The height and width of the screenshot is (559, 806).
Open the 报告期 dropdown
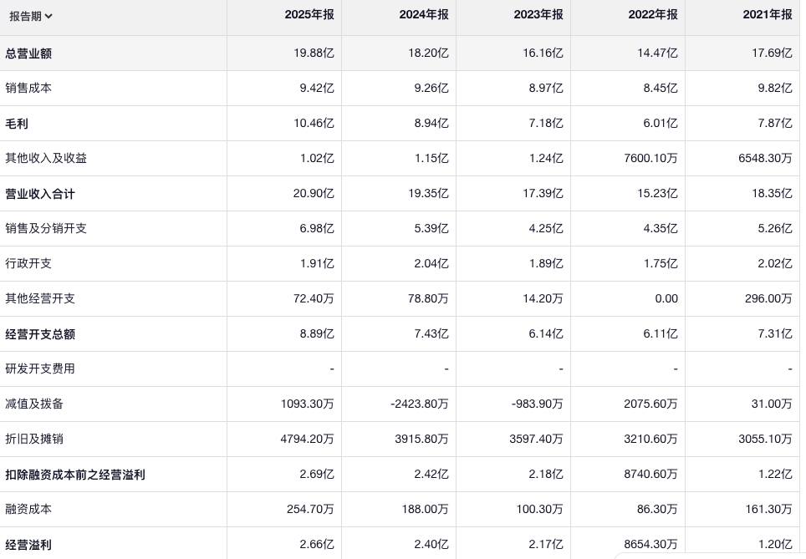tap(30, 16)
